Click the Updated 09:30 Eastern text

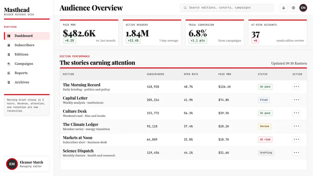click(289, 63)
